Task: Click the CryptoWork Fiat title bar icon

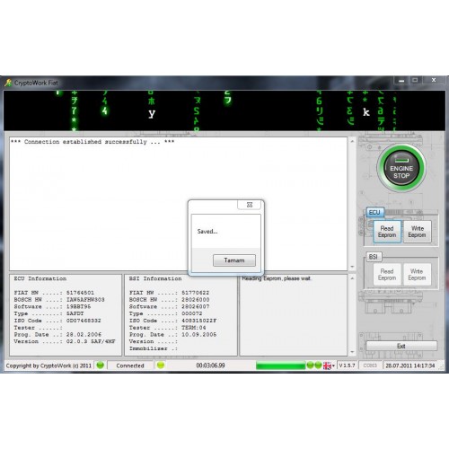Action: 8,83
